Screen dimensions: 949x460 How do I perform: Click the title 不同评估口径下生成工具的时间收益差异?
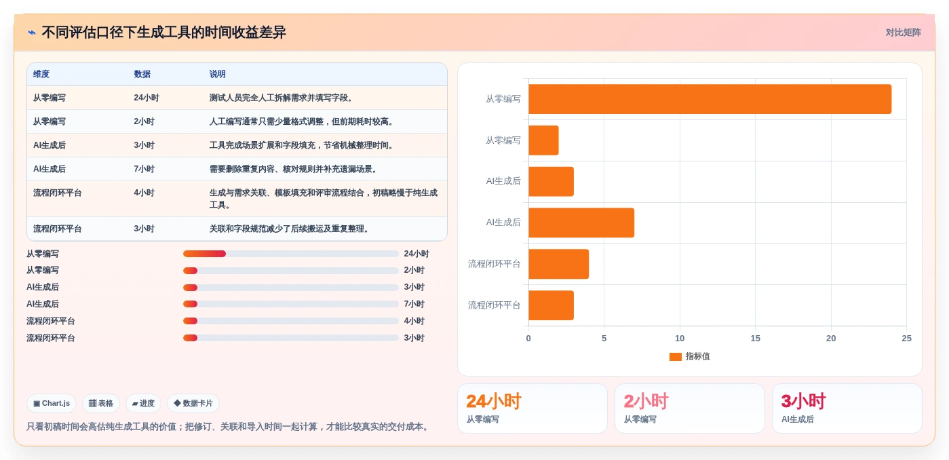(x=163, y=33)
